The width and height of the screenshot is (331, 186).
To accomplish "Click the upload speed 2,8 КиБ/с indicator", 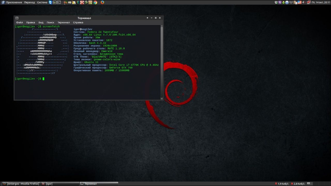I will [x=297, y=184].
